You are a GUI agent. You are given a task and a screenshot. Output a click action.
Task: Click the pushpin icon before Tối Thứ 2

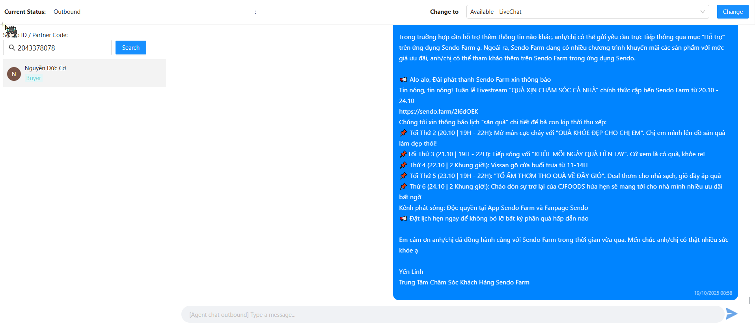(x=403, y=133)
